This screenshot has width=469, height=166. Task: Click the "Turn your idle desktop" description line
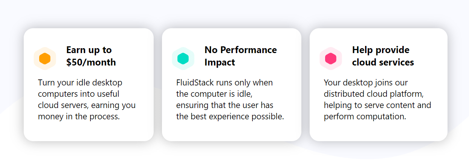[80, 82]
